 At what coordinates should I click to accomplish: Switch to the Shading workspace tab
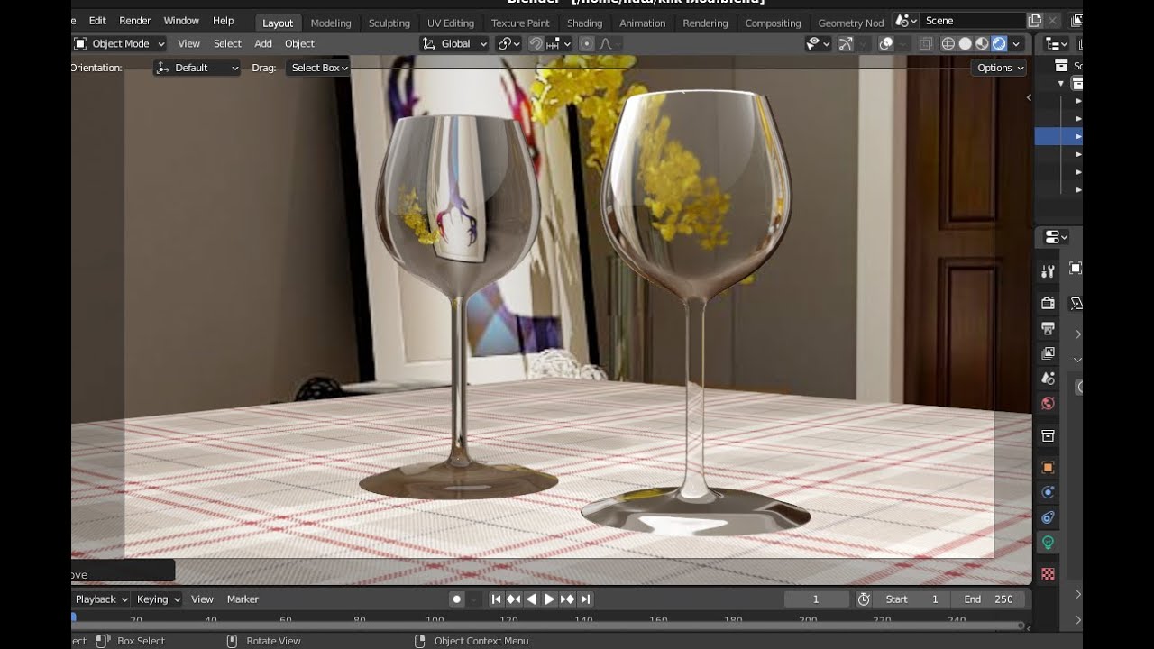(585, 23)
